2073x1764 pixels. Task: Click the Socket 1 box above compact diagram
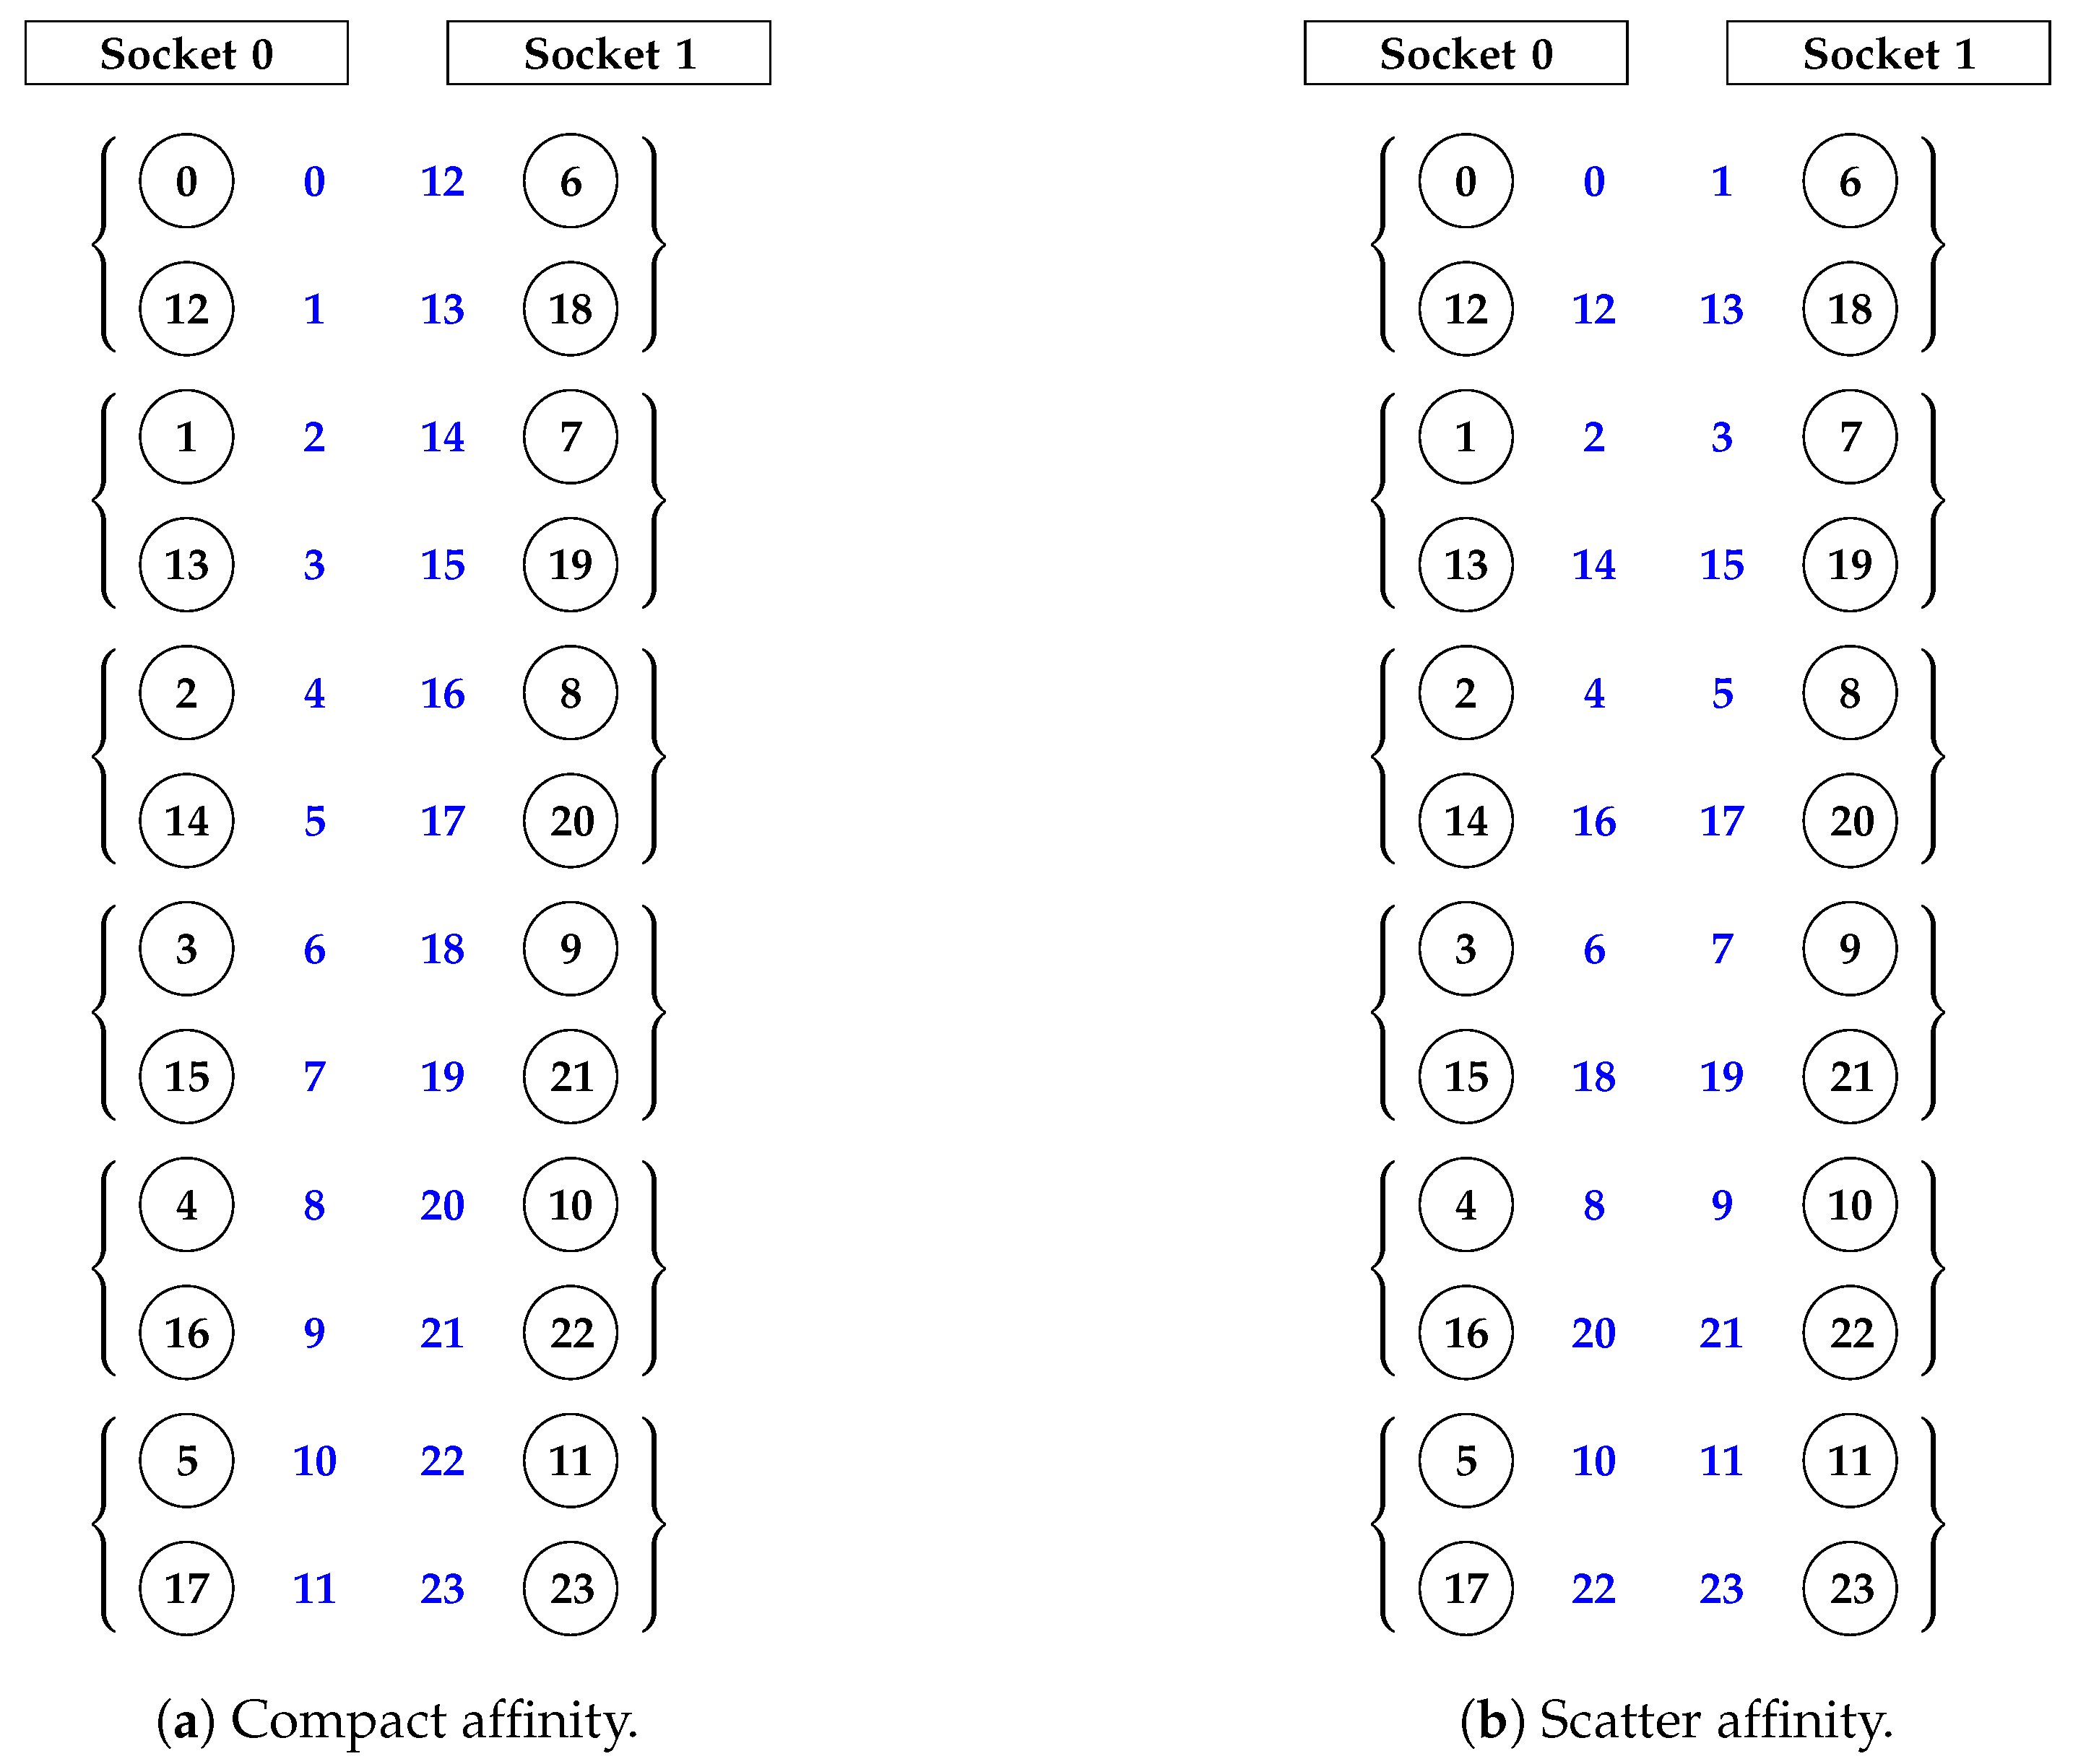608,53
